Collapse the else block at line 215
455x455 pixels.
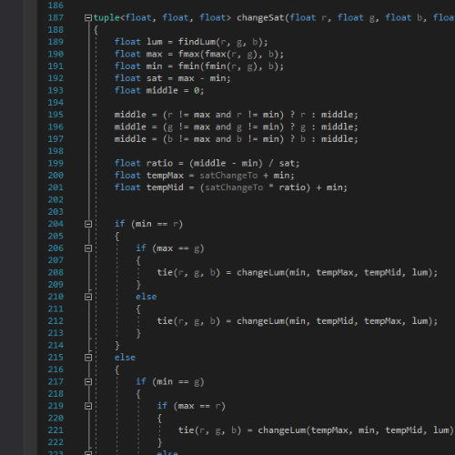point(88,358)
